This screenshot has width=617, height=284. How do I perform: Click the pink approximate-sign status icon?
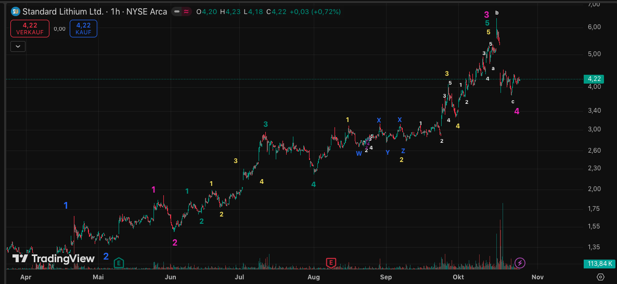(186, 11)
